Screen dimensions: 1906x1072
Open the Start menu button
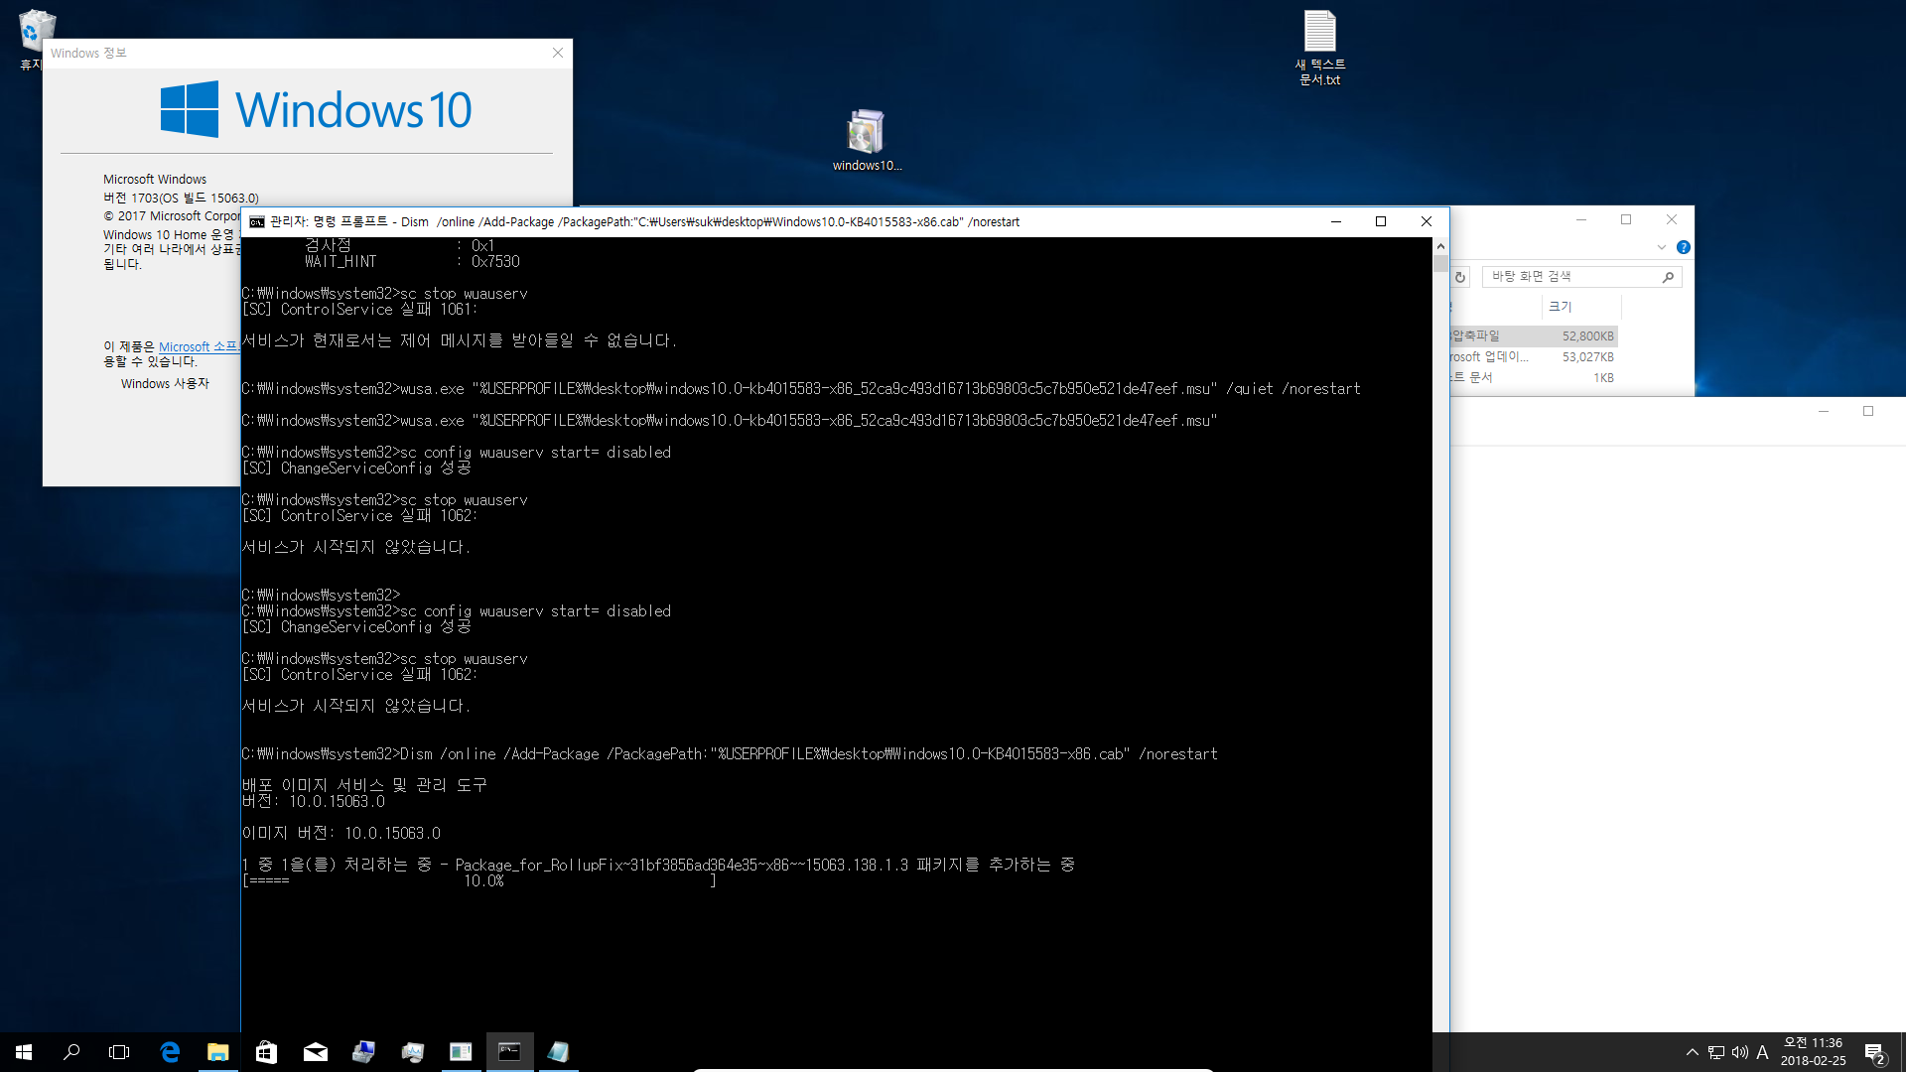[24, 1052]
